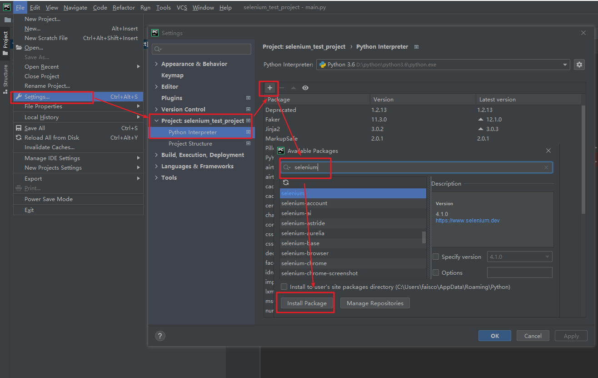598x378 pixels.
Task: Open the Local History submenu
Action: [78, 117]
